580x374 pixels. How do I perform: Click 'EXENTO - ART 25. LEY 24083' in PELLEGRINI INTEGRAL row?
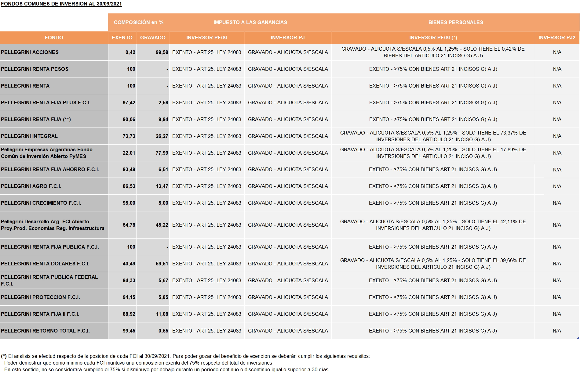[x=207, y=136]
